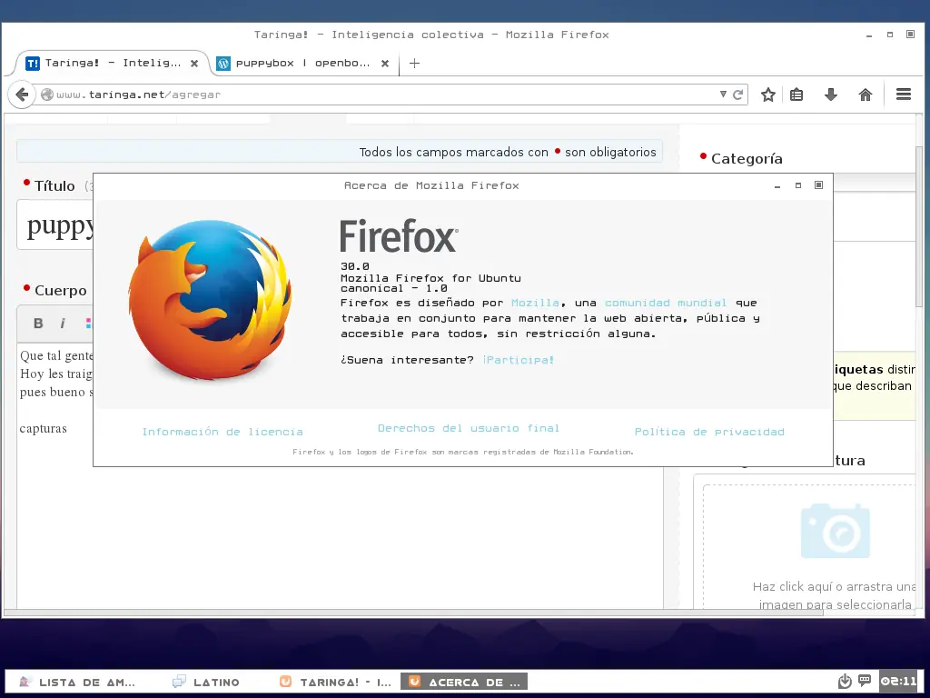Open the Latino taskbar window

[206, 682]
